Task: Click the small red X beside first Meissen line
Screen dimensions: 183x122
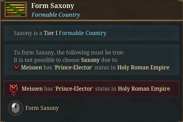Action: coord(16,68)
